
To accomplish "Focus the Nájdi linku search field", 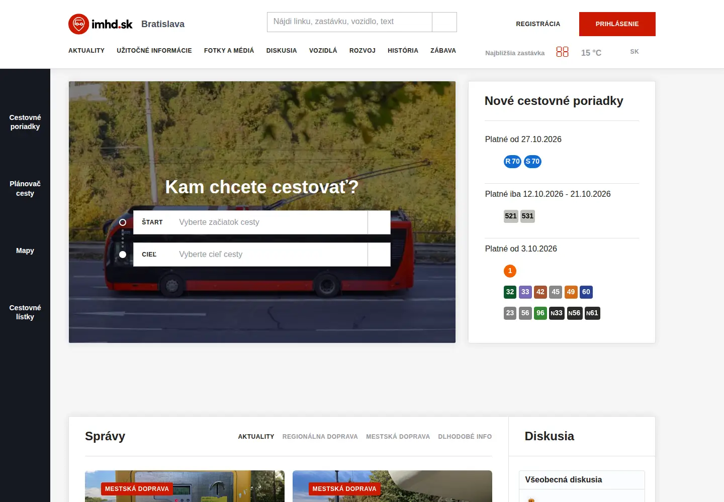I will pyautogui.click(x=349, y=22).
